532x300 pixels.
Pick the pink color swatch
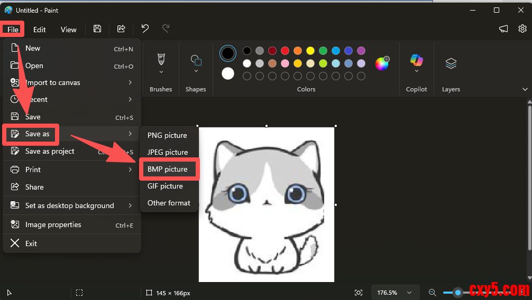285,63
